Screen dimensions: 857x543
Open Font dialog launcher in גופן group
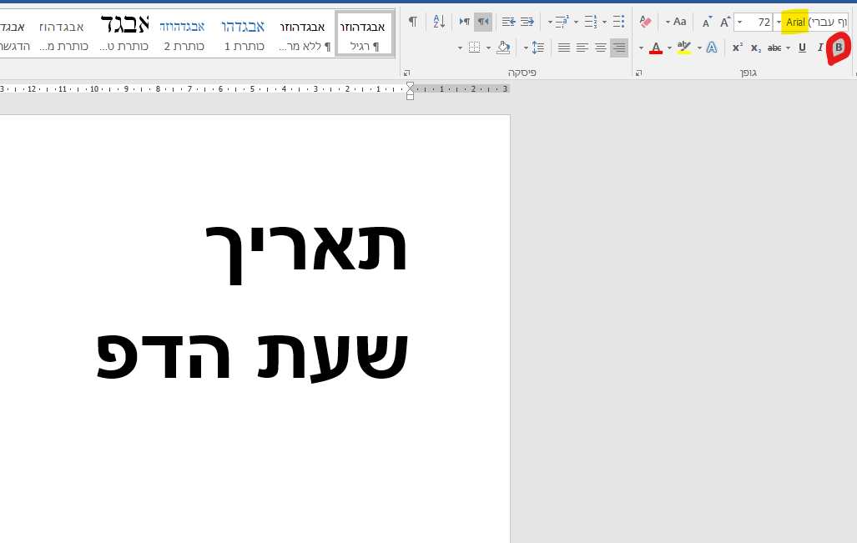point(638,73)
